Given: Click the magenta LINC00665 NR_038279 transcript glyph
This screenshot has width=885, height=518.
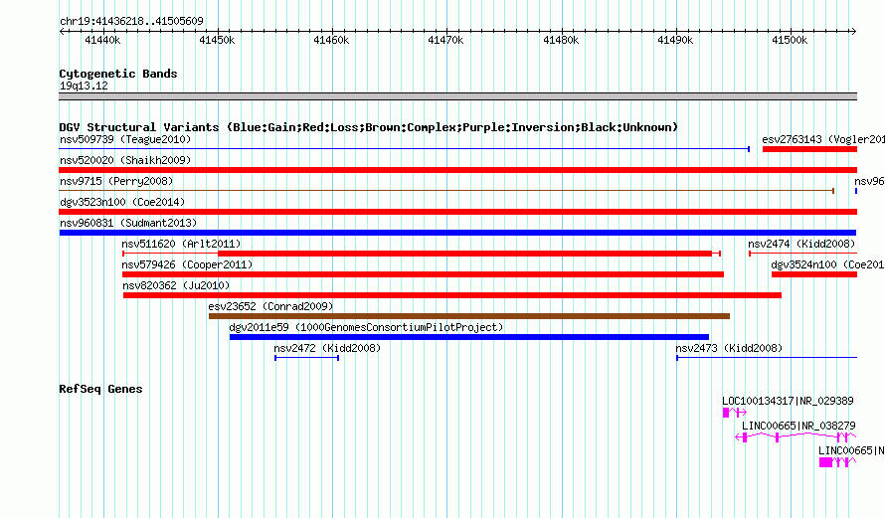Looking at the screenshot, I should [x=796, y=437].
